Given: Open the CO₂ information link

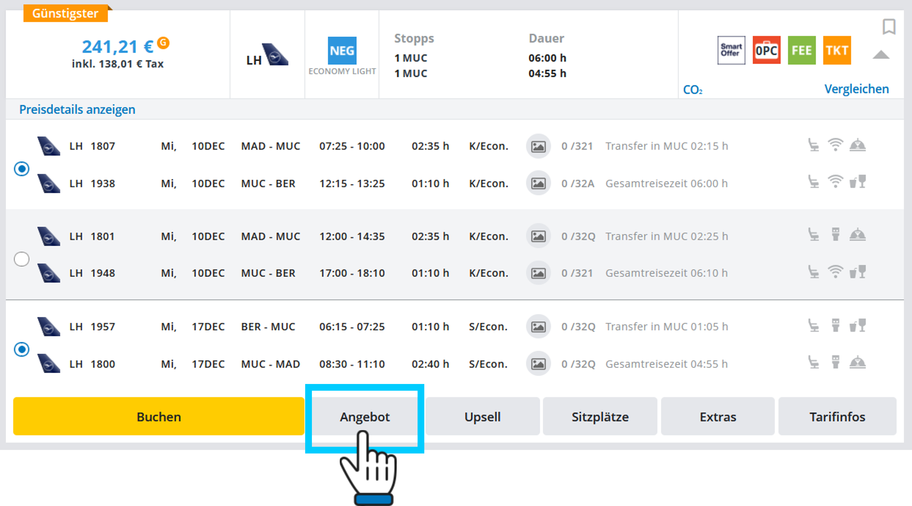Looking at the screenshot, I should coord(693,90).
